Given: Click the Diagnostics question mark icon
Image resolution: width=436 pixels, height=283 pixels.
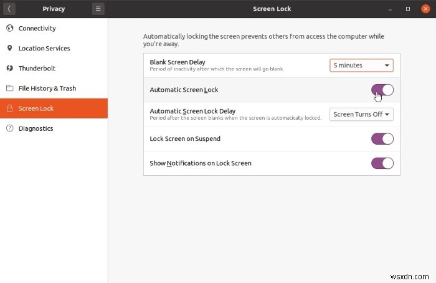Looking at the screenshot, I should tap(10, 128).
